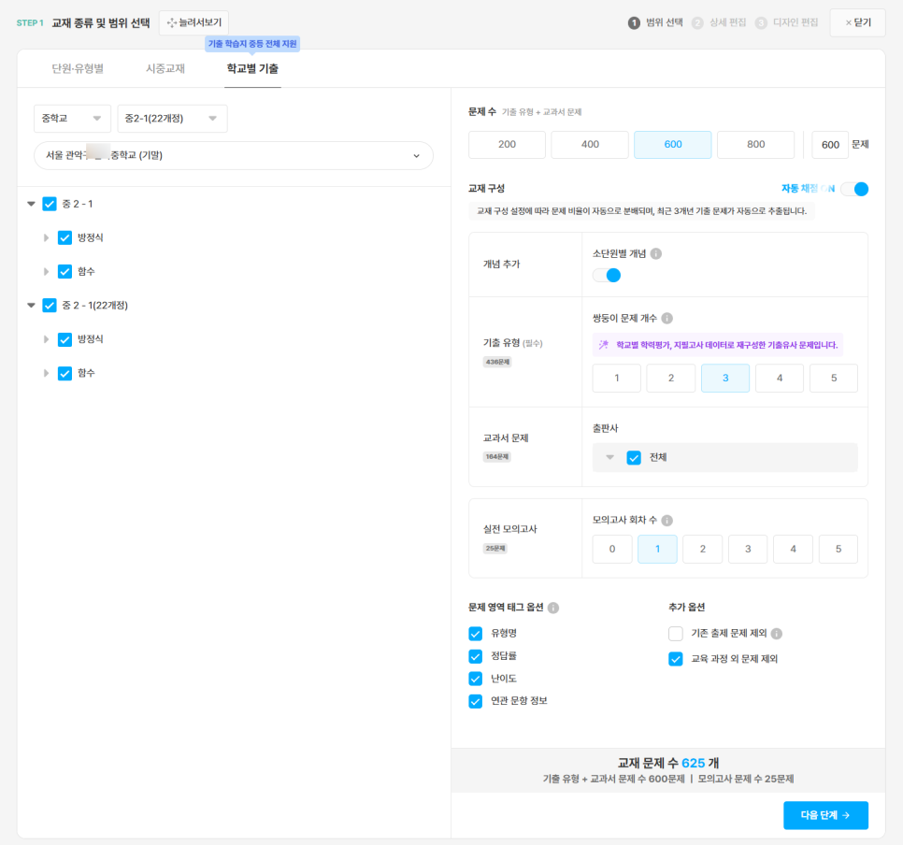Click the custom 문제 수 input field
The height and width of the screenshot is (845, 903).
[x=830, y=145]
